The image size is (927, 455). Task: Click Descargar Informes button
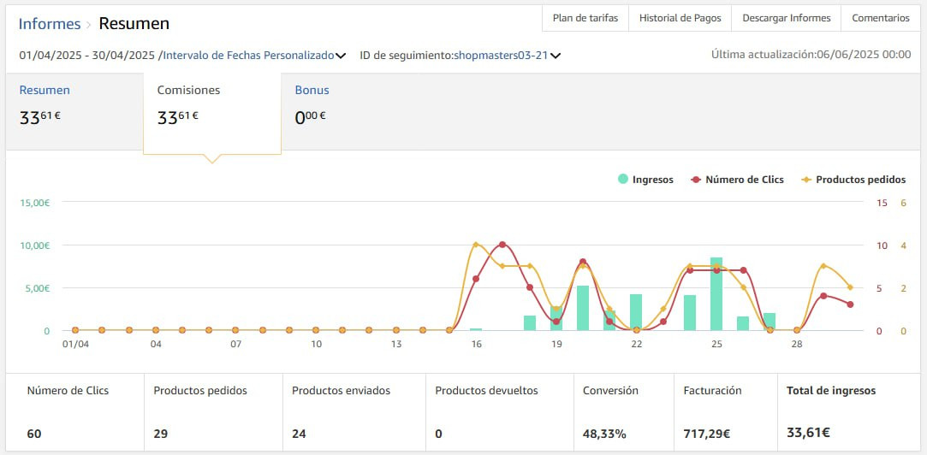tap(786, 18)
